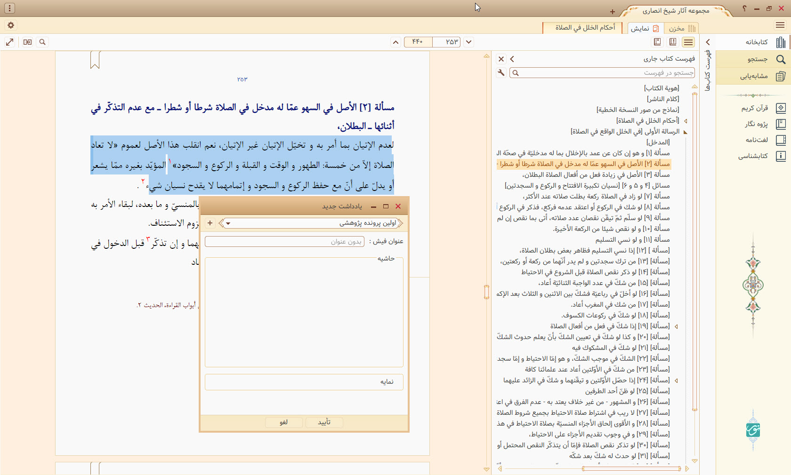The height and width of the screenshot is (475, 791).
Task: Collapse sidebar with the chevron arrow
Action: click(x=708, y=42)
